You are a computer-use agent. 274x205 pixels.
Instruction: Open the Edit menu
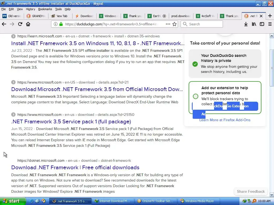[11, 9]
